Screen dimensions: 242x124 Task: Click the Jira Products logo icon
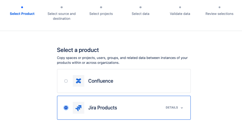click(79, 108)
